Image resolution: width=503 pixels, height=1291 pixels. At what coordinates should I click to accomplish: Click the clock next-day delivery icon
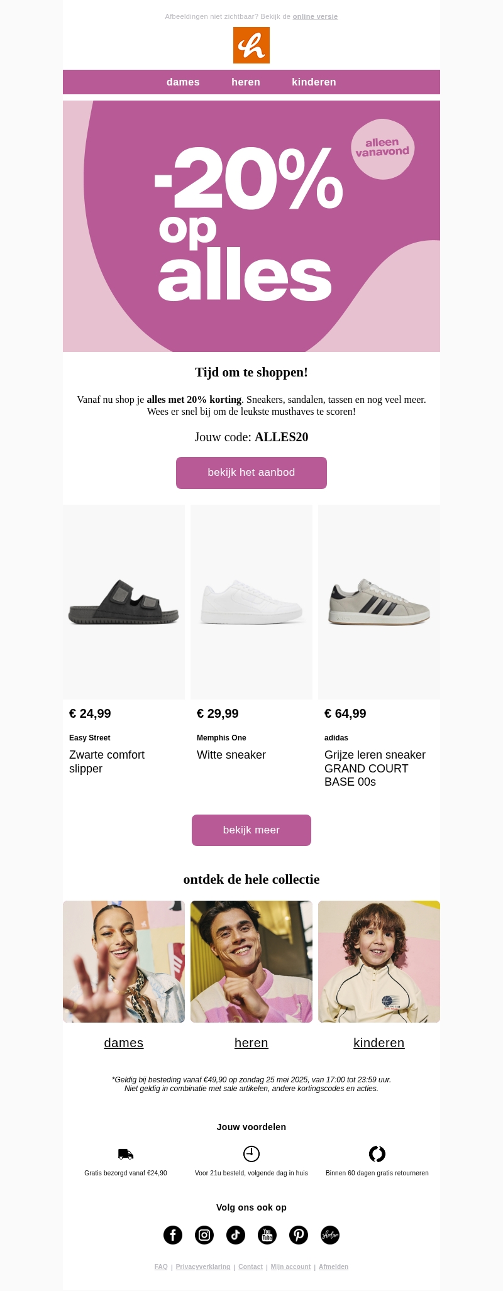pos(251,1154)
